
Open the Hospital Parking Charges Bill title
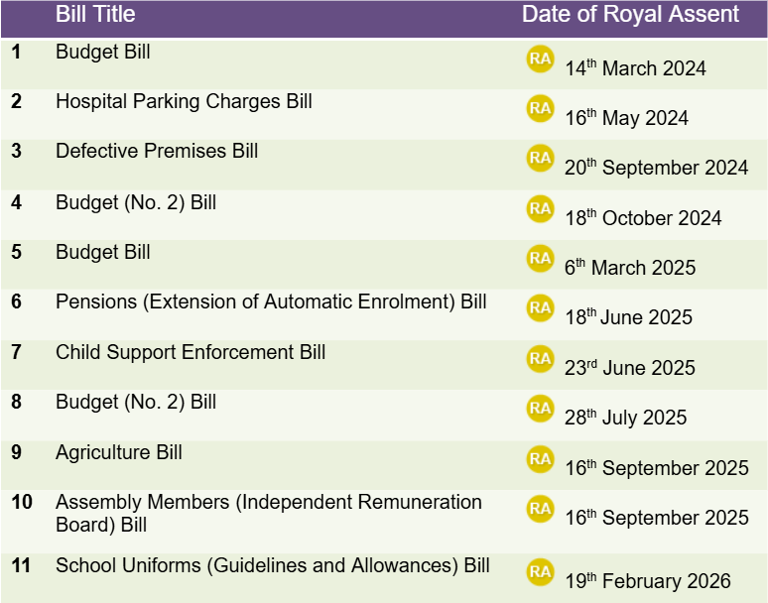184,101
